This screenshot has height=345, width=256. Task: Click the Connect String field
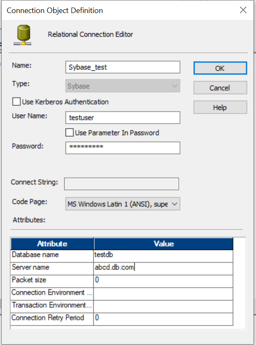tap(121, 184)
